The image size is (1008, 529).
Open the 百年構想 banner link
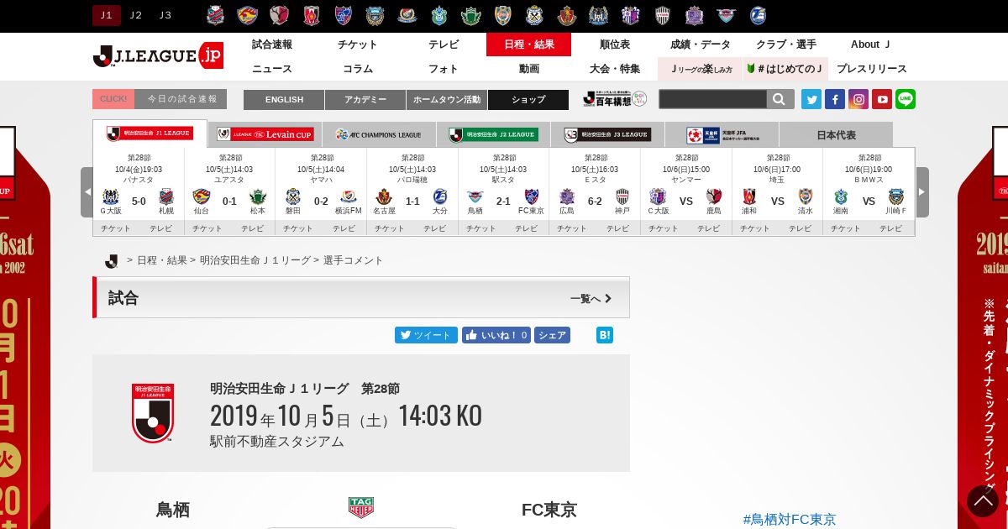(615, 99)
